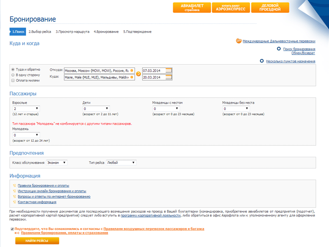
Task: Click the Авиабилет + страховка orange button
Action: [x=192, y=7]
